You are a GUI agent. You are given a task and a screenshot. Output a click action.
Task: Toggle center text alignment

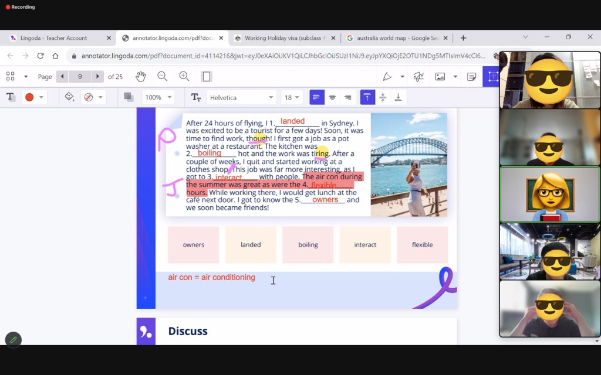(x=332, y=97)
